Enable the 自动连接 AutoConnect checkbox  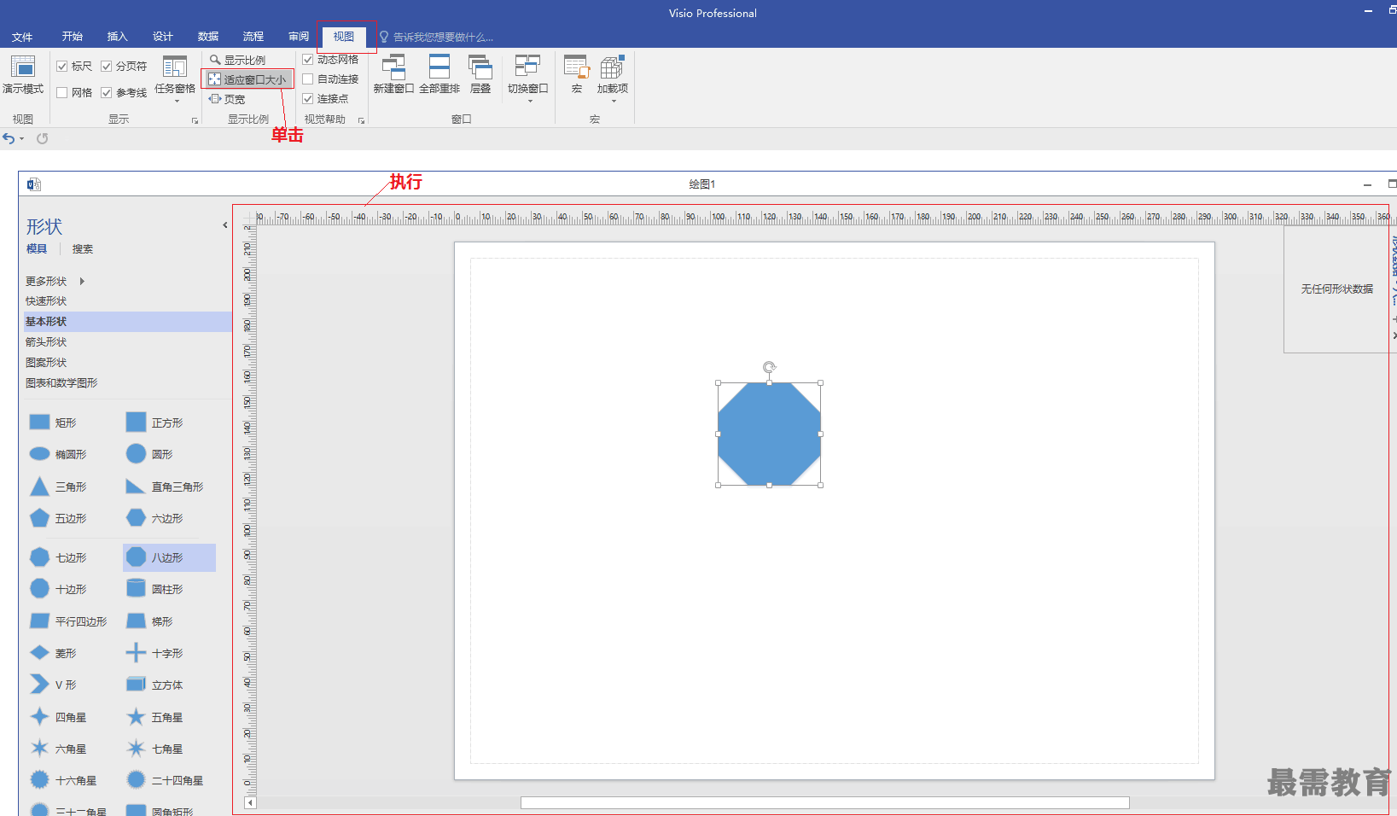pos(308,79)
